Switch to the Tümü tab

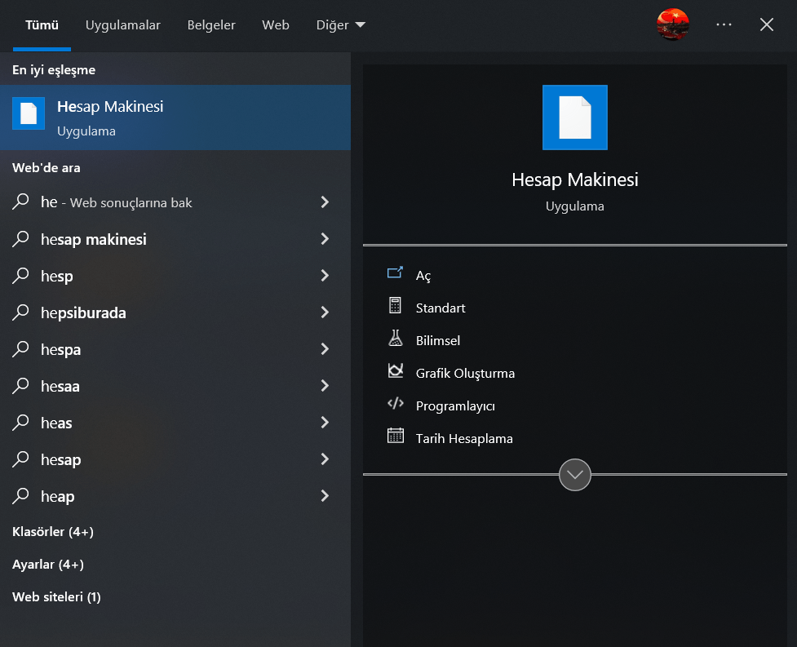pyautogui.click(x=42, y=25)
